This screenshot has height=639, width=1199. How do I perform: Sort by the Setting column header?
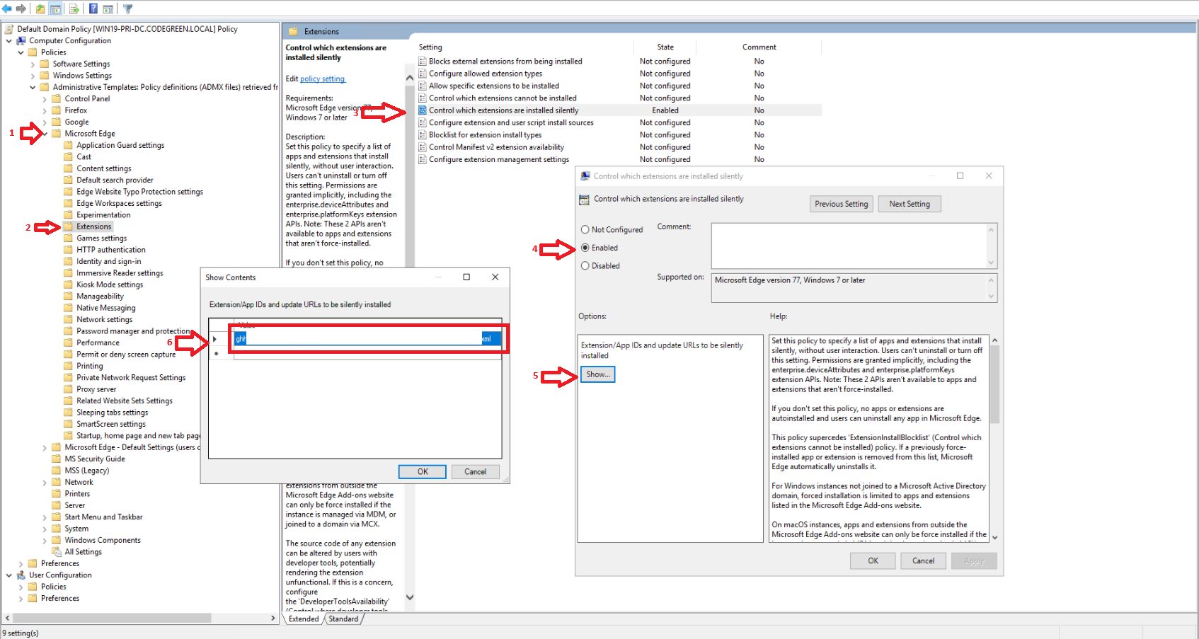point(524,47)
